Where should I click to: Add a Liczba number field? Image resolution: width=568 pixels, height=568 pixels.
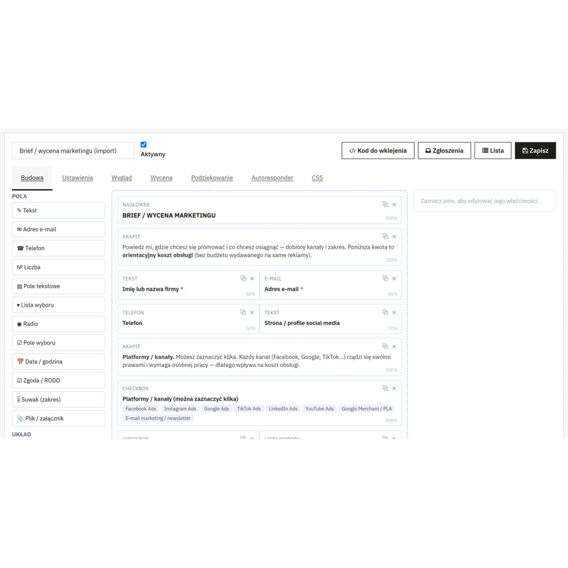(x=59, y=268)
